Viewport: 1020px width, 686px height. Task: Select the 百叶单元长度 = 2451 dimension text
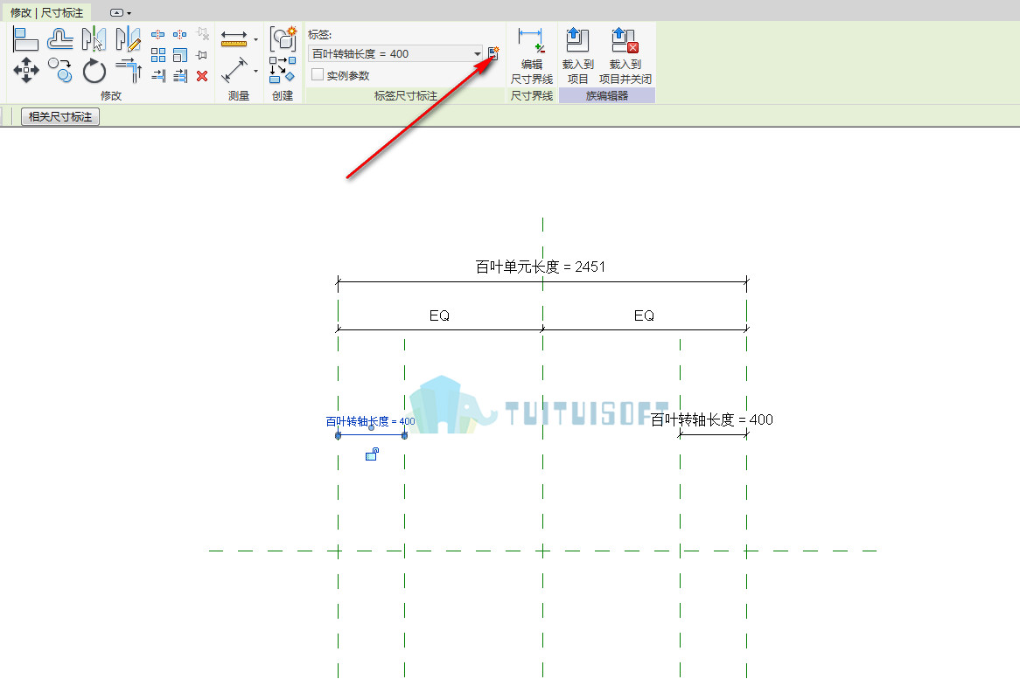point(540,267)
